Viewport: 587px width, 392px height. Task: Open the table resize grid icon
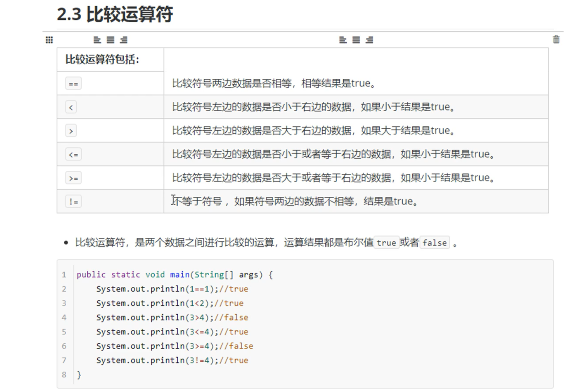(49, 40)
